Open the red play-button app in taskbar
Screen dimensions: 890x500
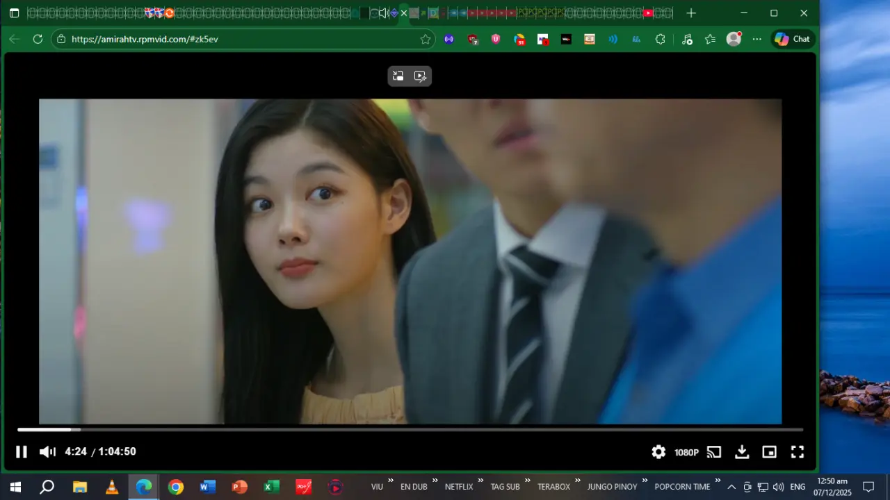pyautogui.click(x=336, y=487)
